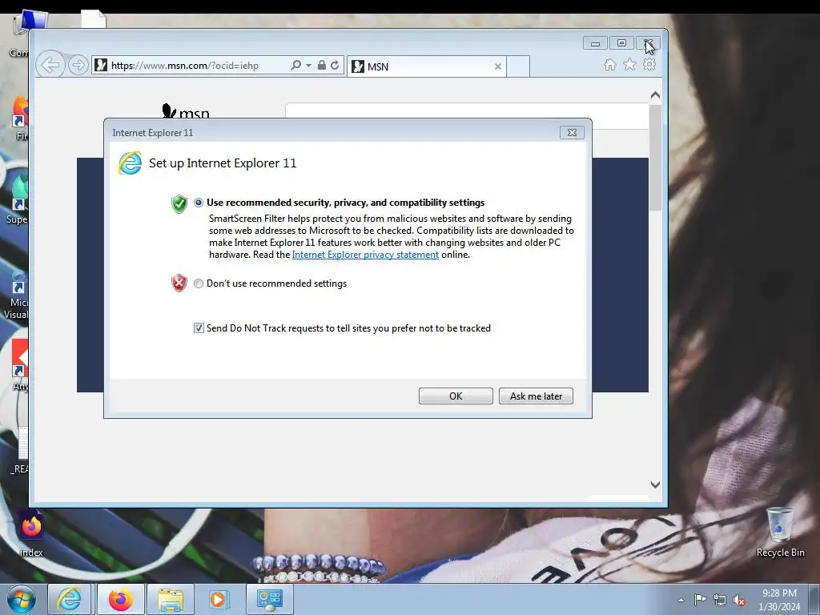The width and height of the screenshot is (820, 615).
Task: Click the Back arrow in Internet Explorer
Action: click(x=50, y=66)
